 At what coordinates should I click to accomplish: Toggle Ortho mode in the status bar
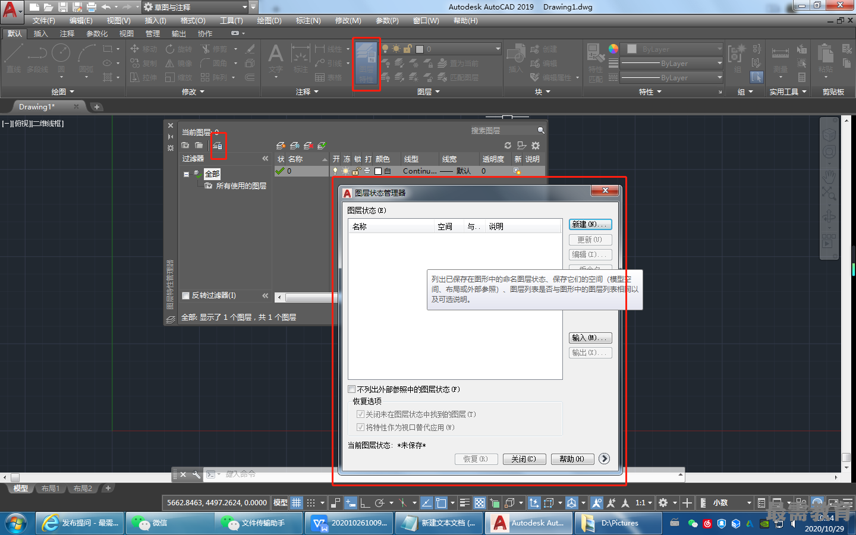tap(365, 503)
